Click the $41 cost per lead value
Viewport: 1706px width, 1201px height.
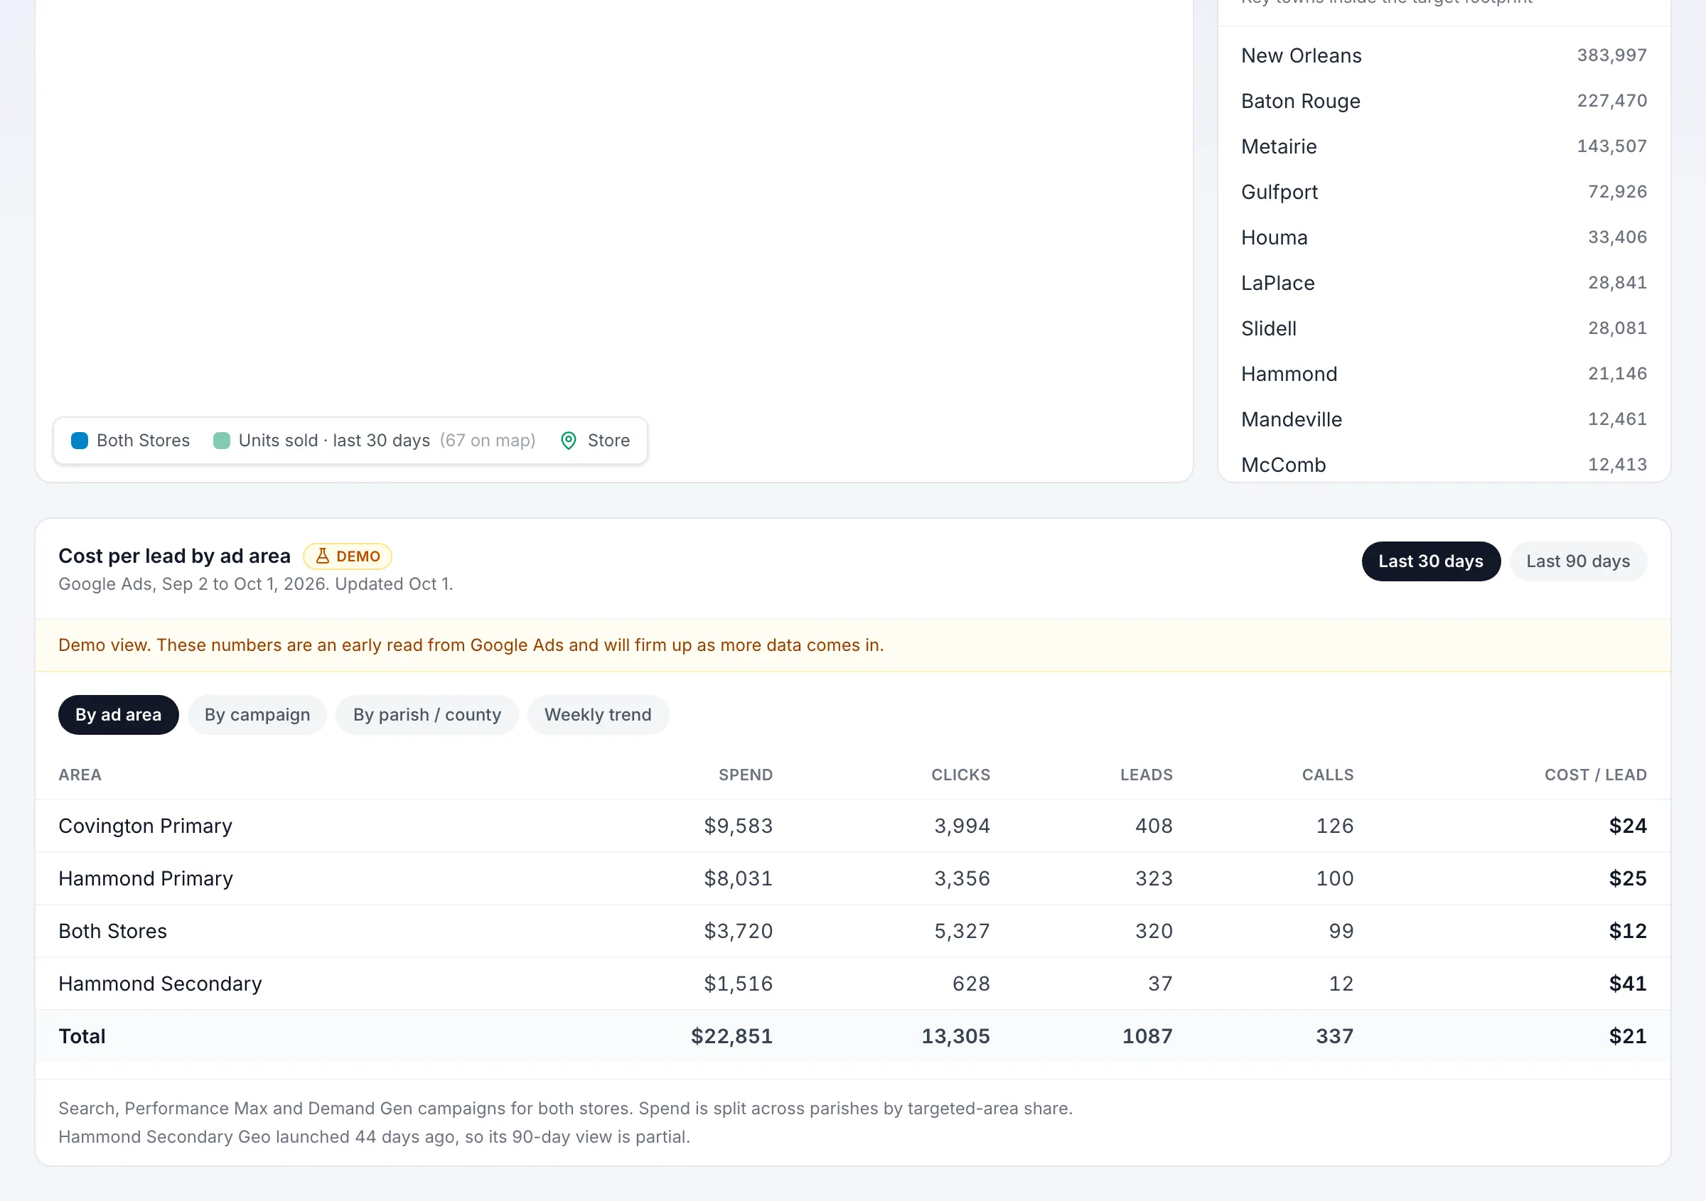click(1628, 984)
